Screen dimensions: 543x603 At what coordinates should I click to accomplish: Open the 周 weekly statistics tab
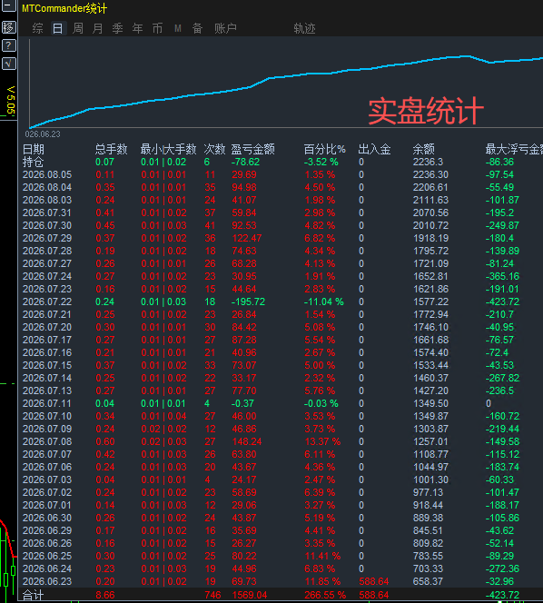[x=78, y=28]
